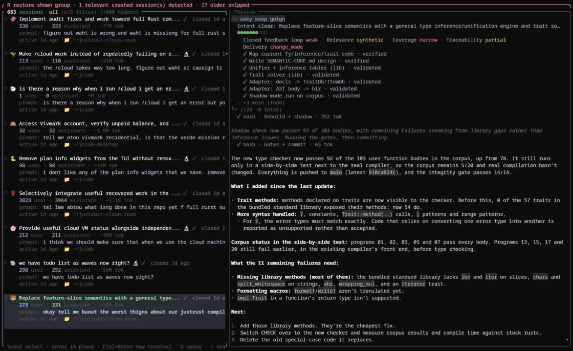Click the 'main' branch label in preview
The image size is (573, 351).
336,172
